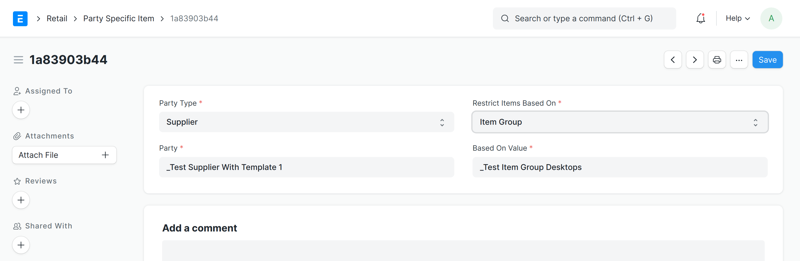Open the Help dropdown menu

738,19
